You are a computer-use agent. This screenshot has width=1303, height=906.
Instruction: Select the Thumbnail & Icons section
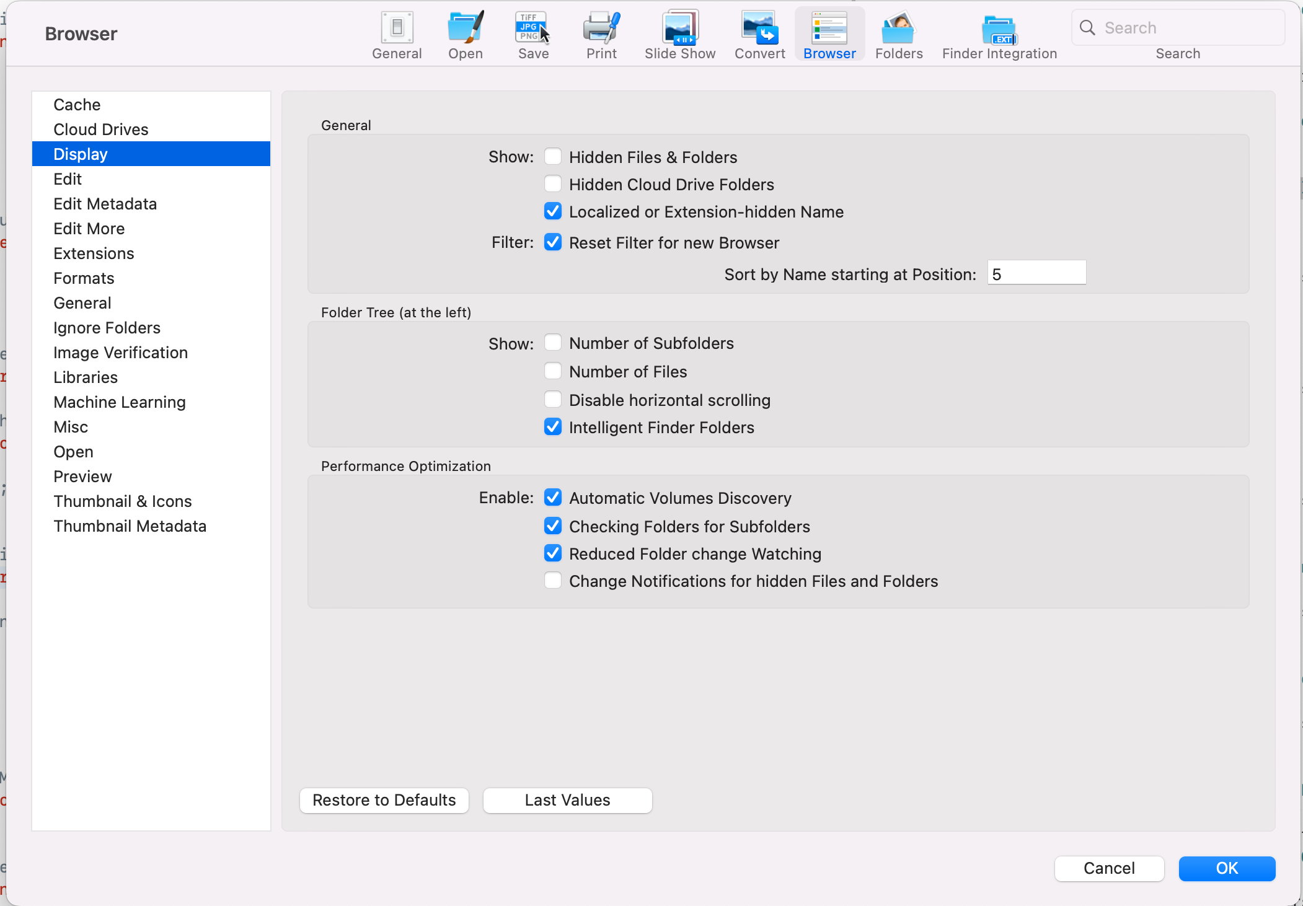(x=123, y=501)
